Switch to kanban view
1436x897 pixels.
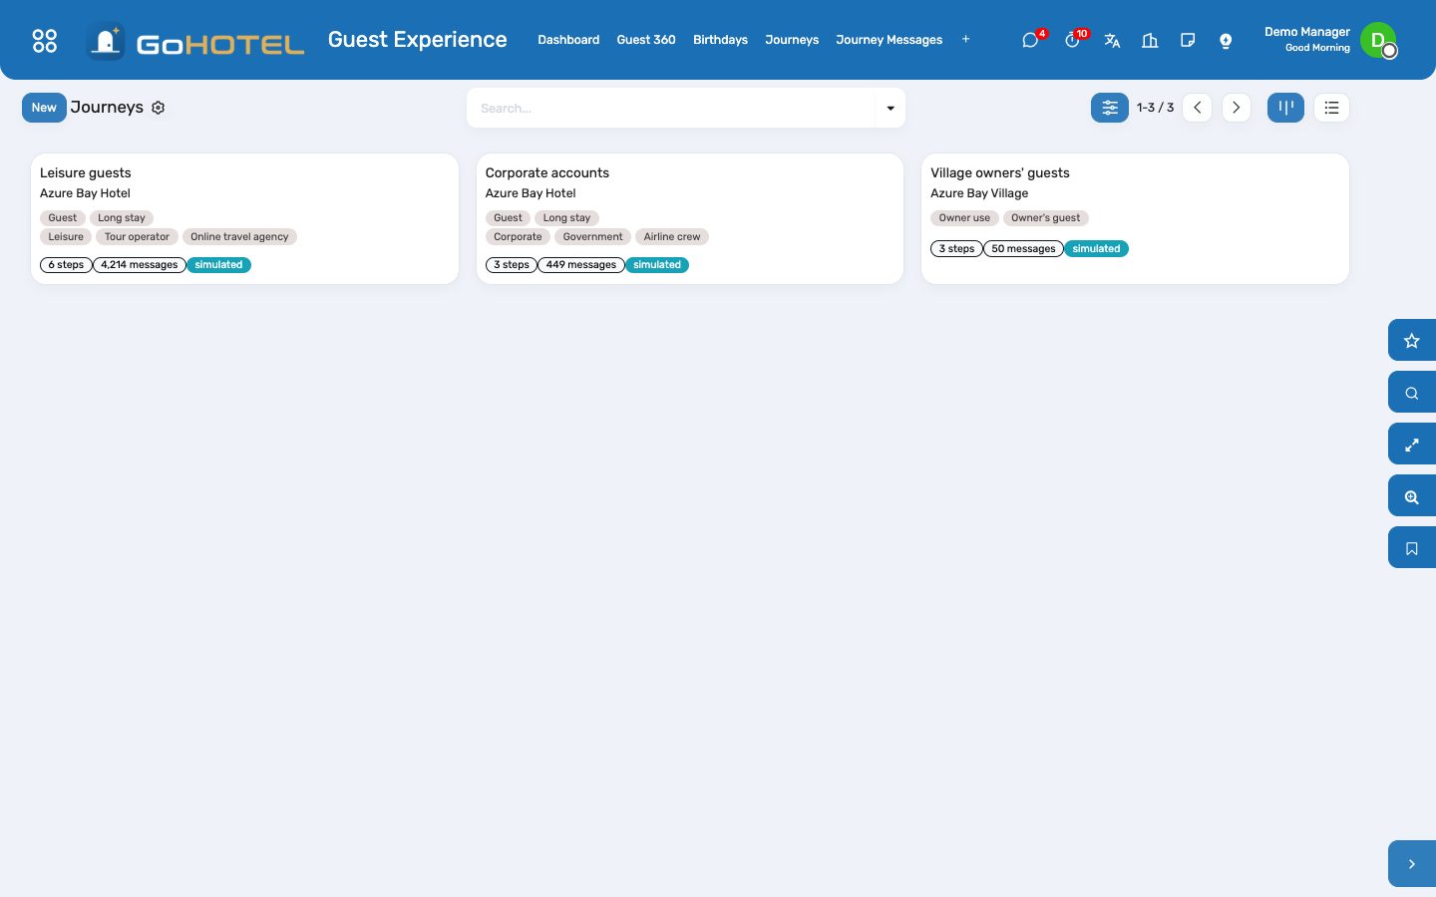[x=1285, y=108]
